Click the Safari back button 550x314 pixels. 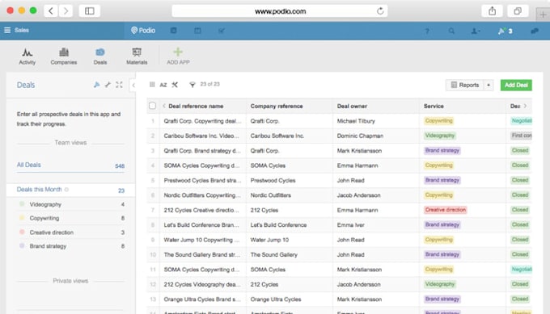click(51, 10)
